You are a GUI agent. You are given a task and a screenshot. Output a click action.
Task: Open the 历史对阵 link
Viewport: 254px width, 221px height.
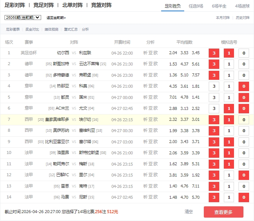point(242,18)
